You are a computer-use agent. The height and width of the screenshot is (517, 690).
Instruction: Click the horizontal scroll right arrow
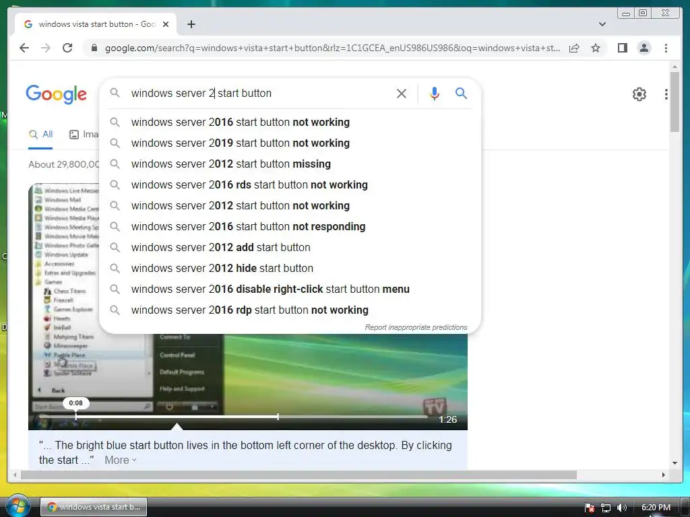click(x=664, y=475)
